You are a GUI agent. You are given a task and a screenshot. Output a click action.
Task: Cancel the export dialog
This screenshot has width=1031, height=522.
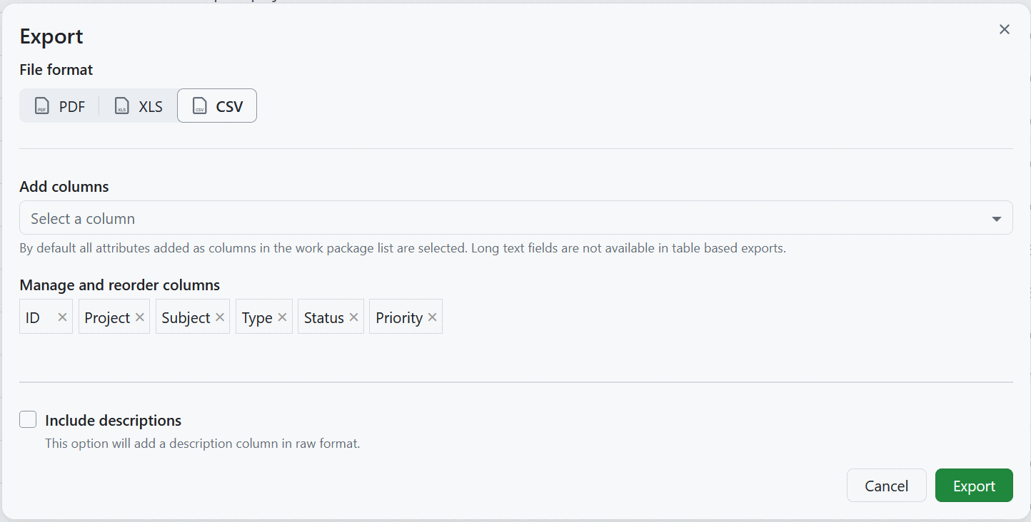[x=886, y=486]
